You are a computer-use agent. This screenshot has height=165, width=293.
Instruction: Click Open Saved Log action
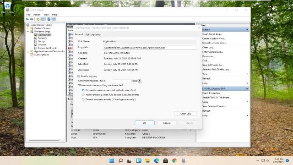(x=212, y=34)
